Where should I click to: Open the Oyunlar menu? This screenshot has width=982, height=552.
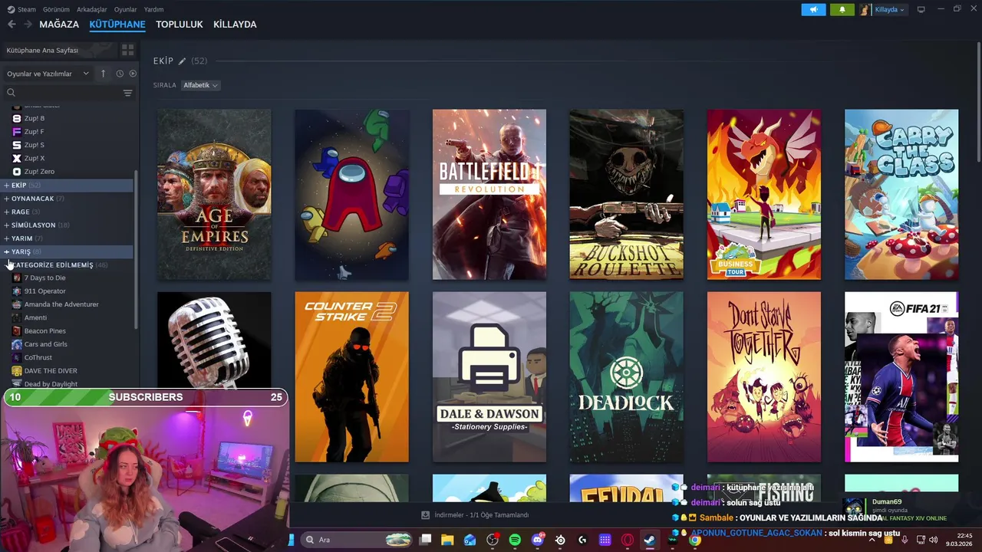[x=125, y=9]
